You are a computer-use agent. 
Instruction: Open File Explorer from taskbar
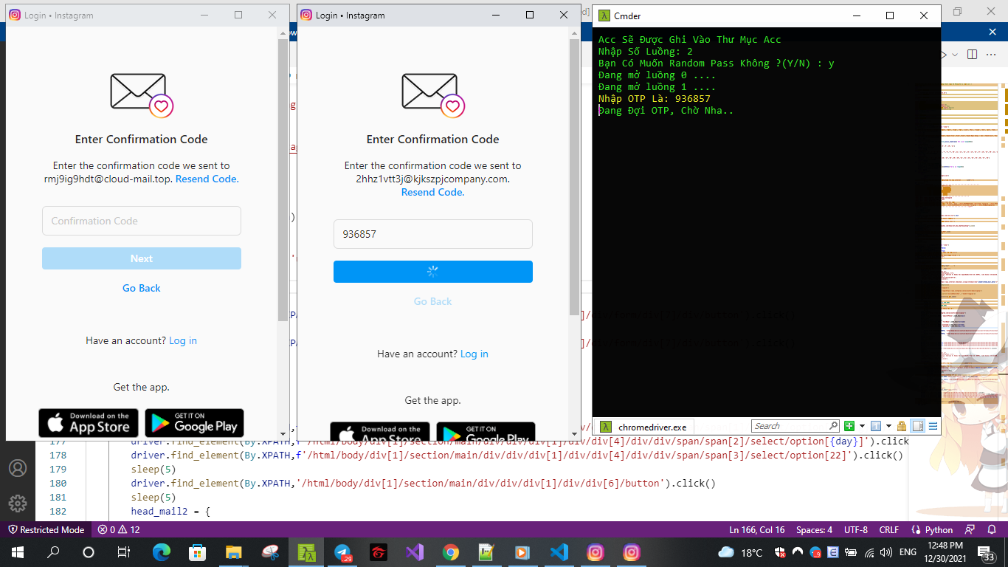point(233,551)
